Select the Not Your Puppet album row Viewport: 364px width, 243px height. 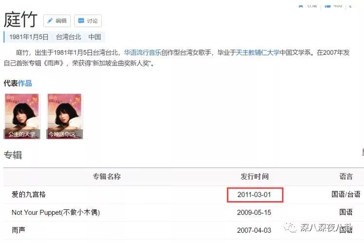(183, 212)
